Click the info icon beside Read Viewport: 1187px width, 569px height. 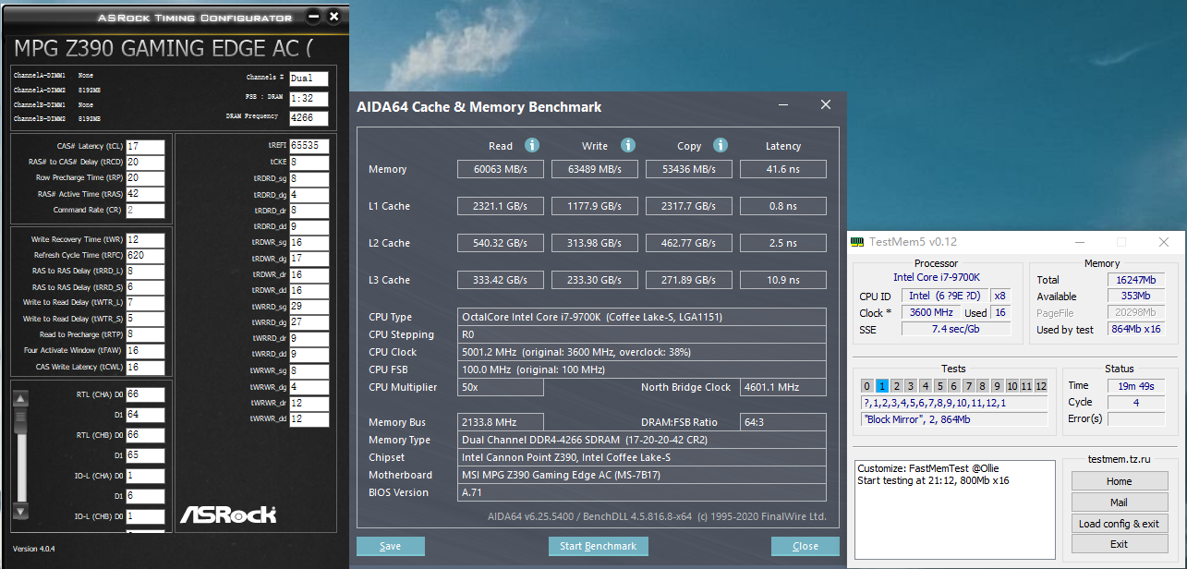click(532, 146)
